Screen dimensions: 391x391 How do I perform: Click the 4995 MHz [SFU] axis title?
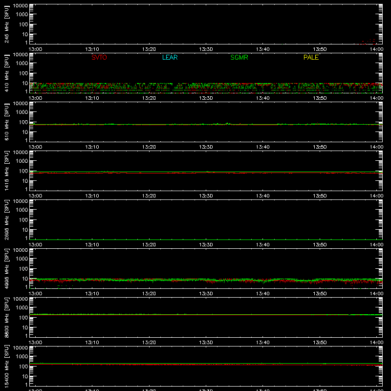[7, 268]
